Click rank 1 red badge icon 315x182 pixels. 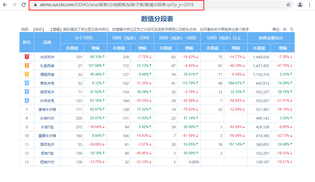[27, 57]
